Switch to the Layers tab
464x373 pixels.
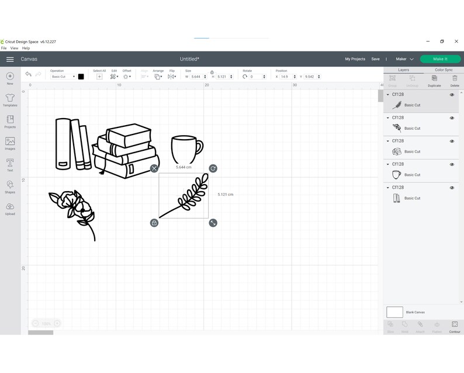click(x=403, y=70)
